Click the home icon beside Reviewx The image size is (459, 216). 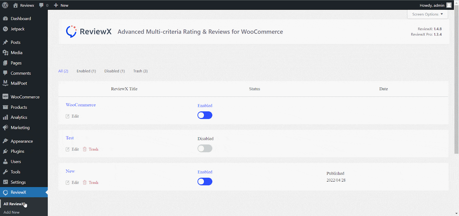[x=15, y=5]
